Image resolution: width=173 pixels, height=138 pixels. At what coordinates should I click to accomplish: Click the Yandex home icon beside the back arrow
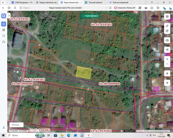(x=9, y=8)
